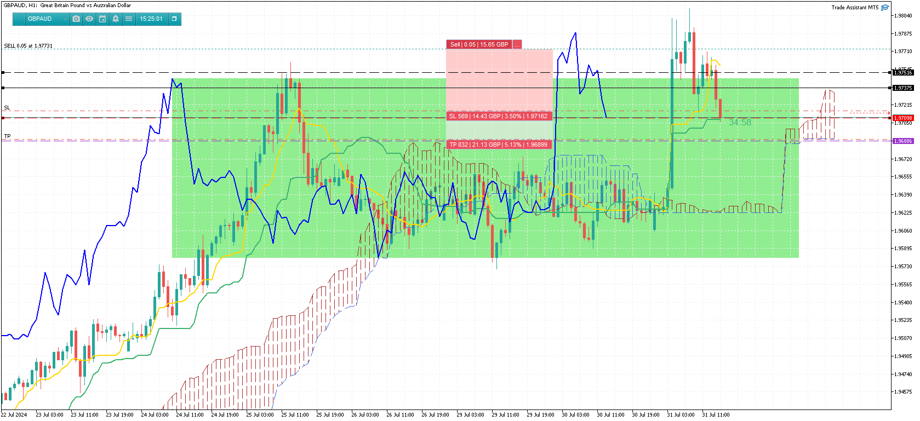
Task: Select the SL 569 stop loss label
Action: tap(499, 116)
